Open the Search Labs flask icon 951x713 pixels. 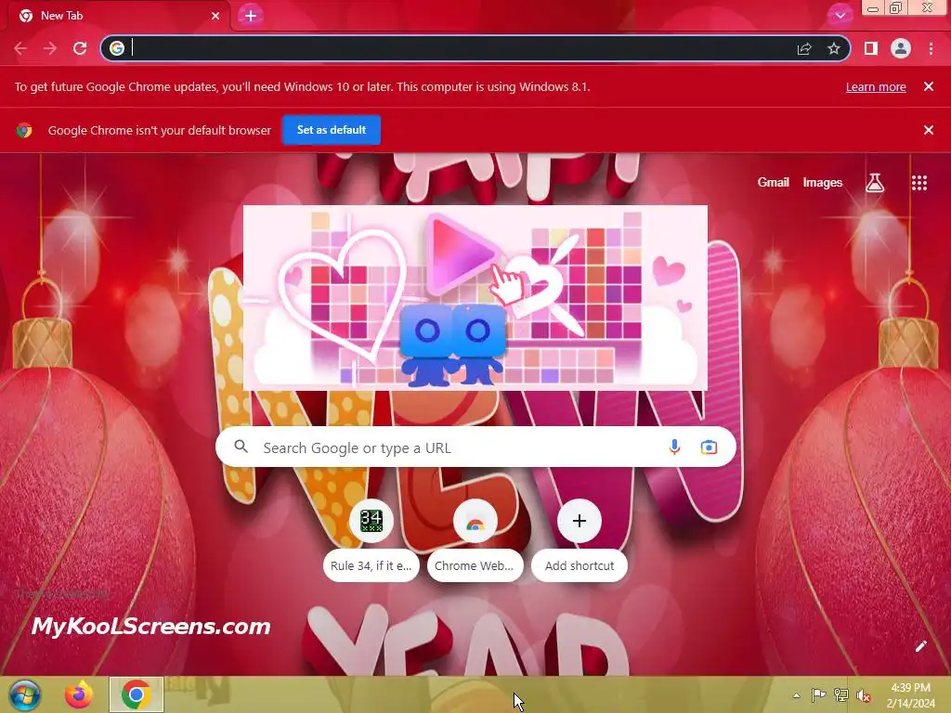875,183
